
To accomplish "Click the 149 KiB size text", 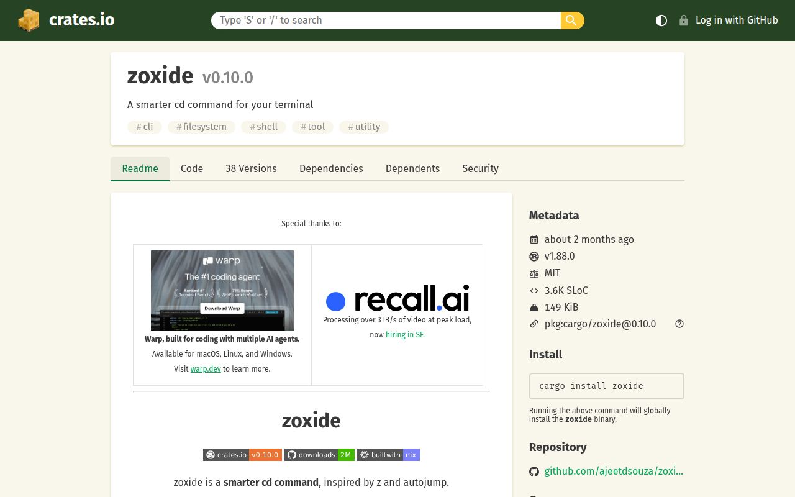I will [x=561, y=307].
